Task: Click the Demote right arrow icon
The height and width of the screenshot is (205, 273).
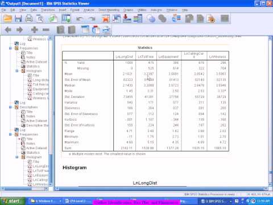Action: (19, 30)
